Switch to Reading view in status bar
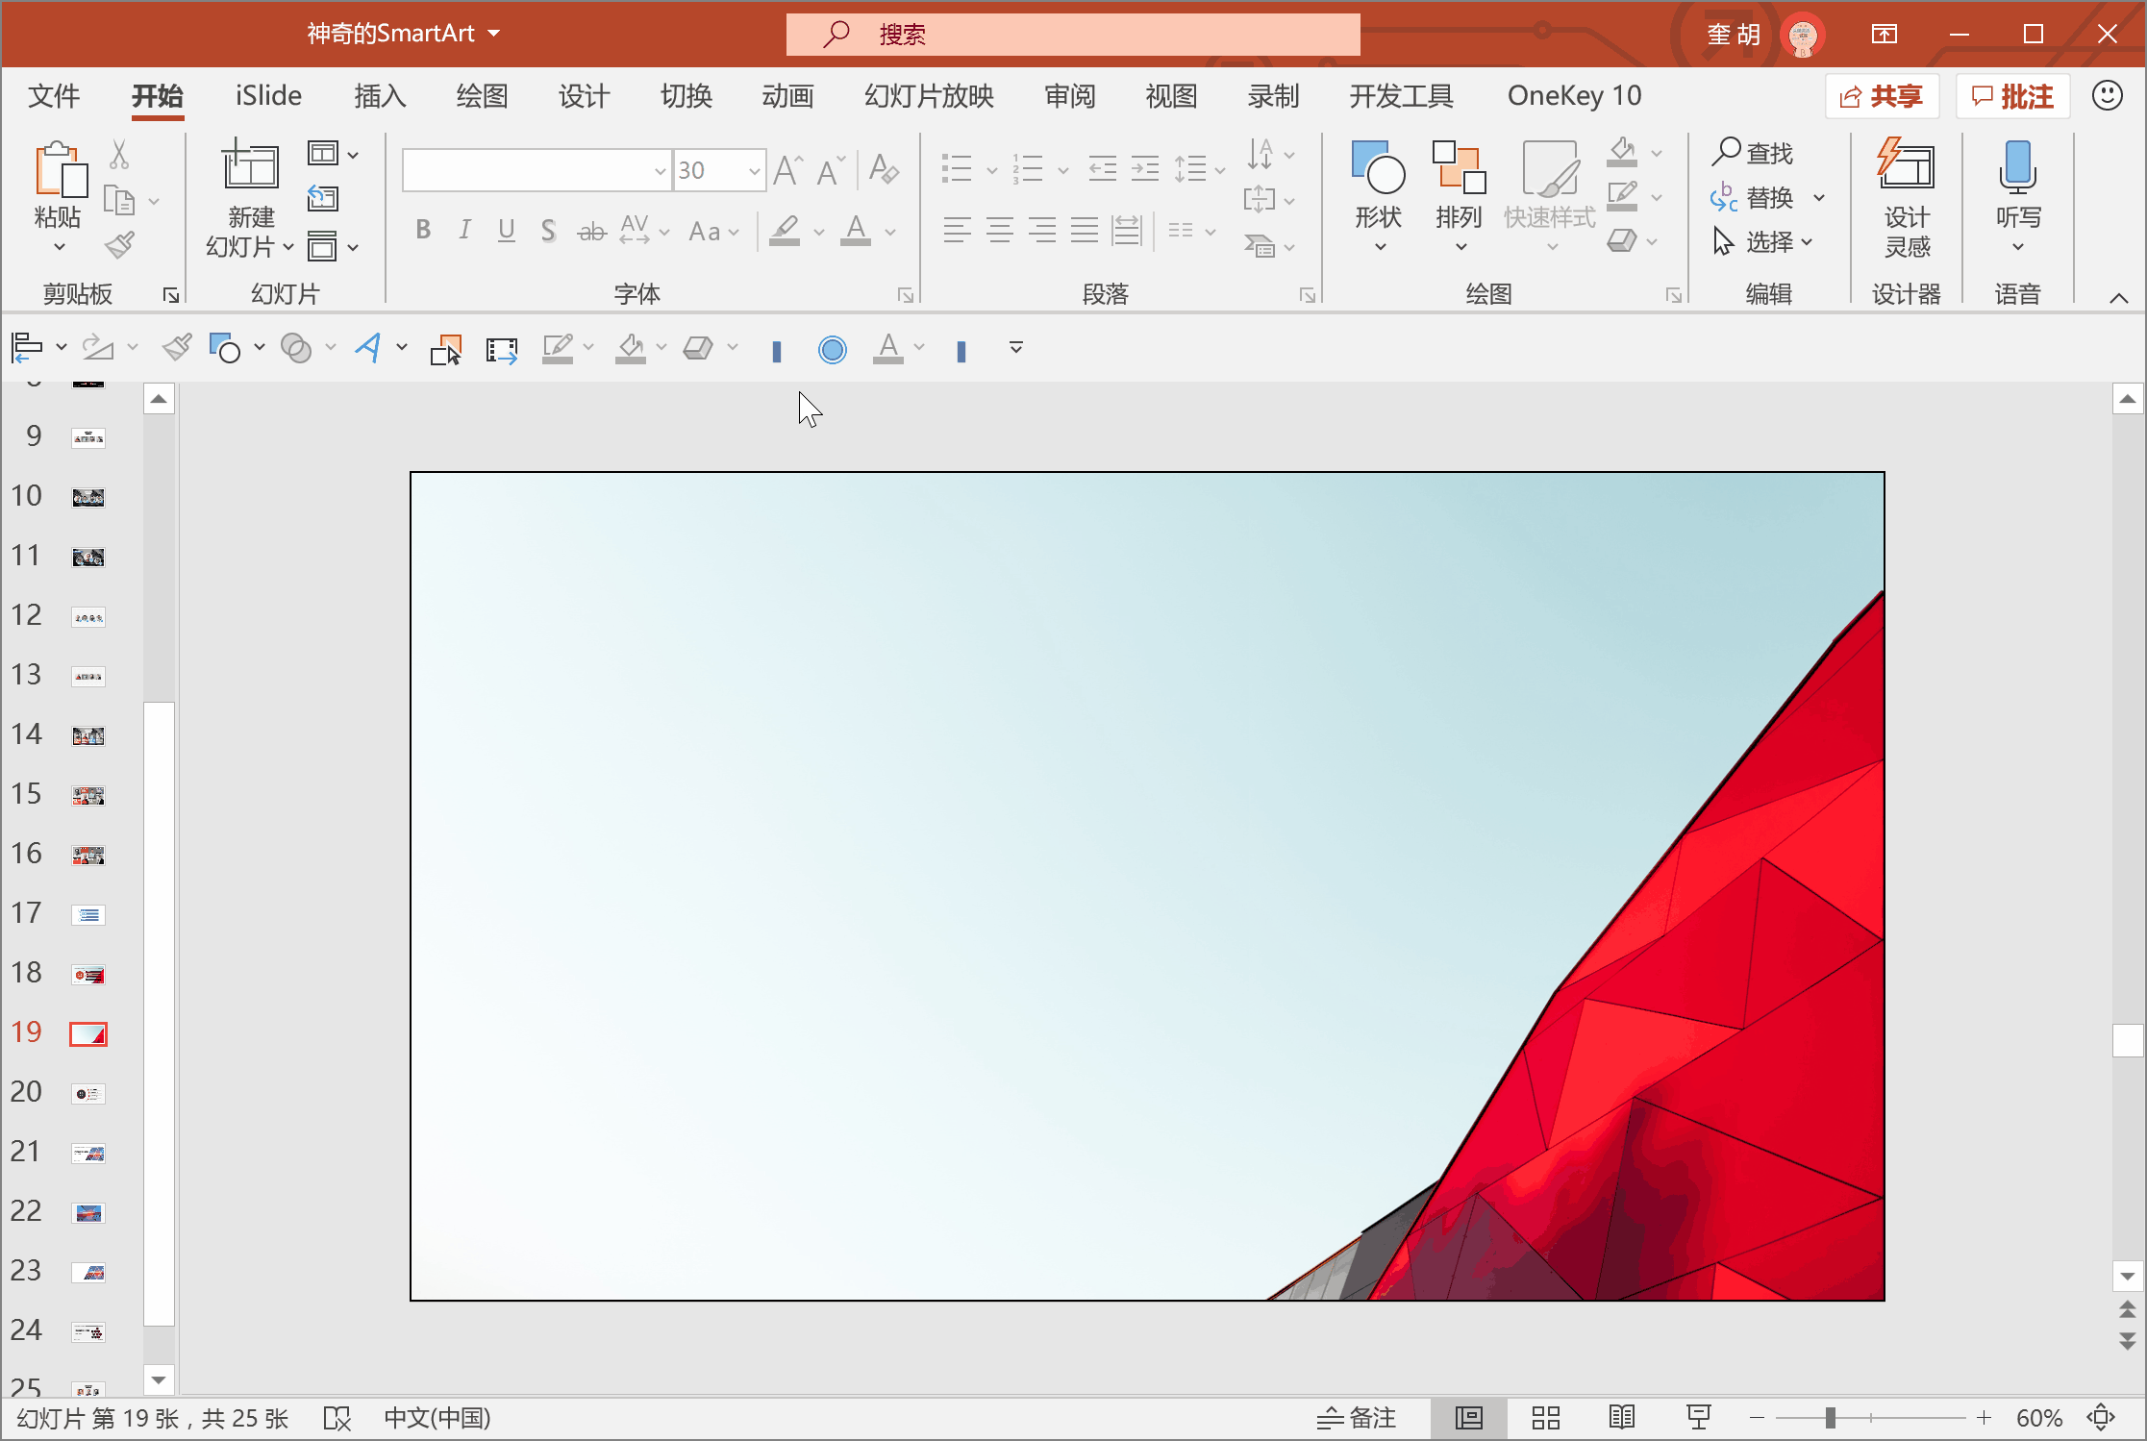Viewport: 2147px width, 1441px height. (x=1622, y=1418)
